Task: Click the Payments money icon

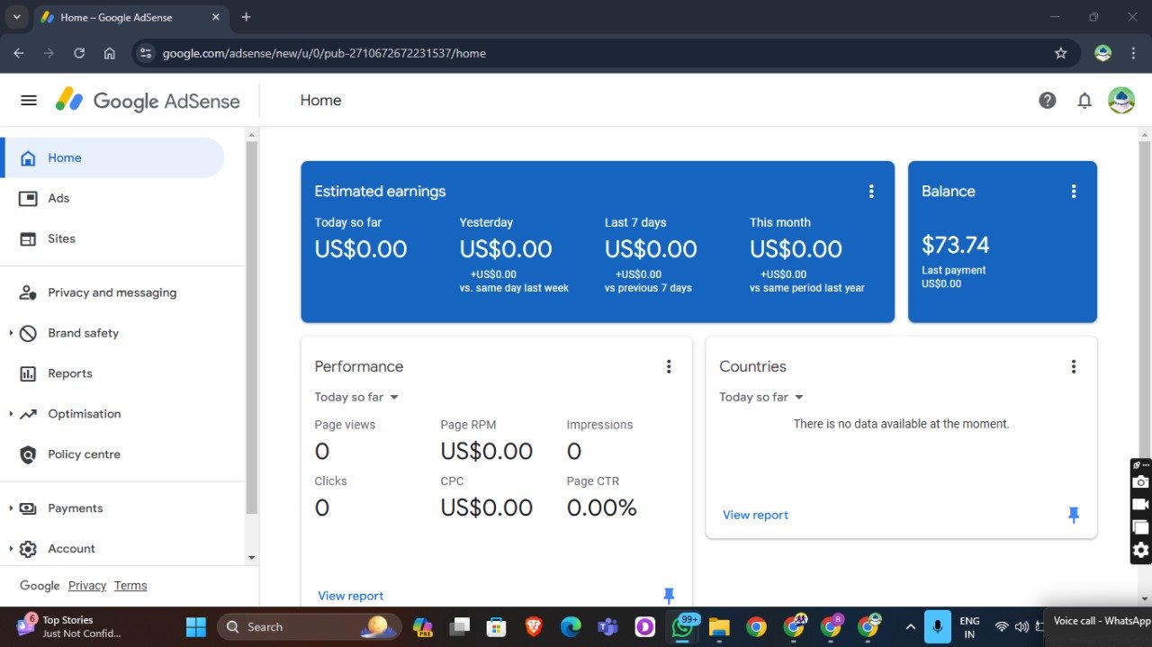Action: [28, 508]
